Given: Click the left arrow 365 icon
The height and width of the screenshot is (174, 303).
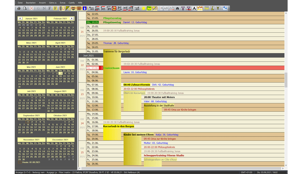Looking at the screenshot, I should (x=91, y=8).
